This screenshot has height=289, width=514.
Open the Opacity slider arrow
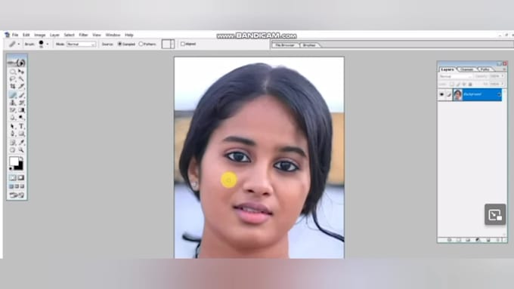tap(503, 75)
